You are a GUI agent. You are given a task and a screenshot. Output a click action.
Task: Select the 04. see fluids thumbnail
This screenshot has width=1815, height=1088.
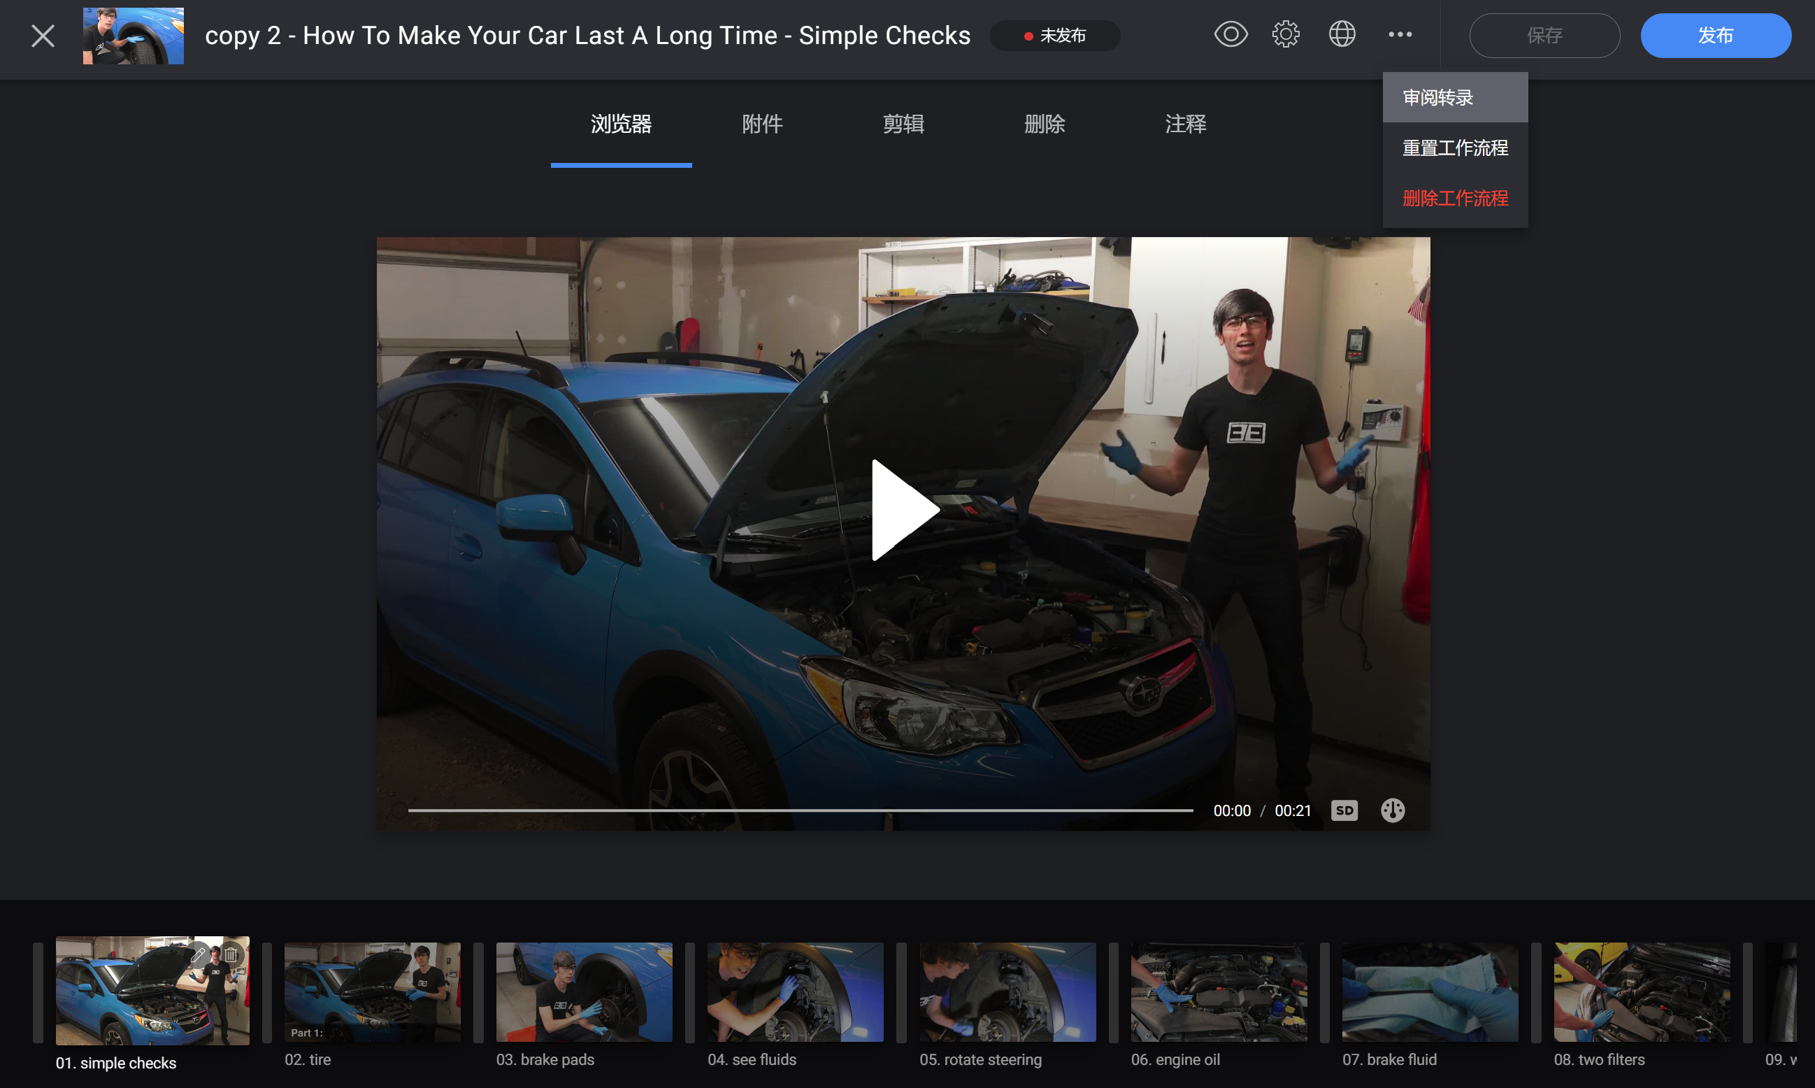click(796, 992)
